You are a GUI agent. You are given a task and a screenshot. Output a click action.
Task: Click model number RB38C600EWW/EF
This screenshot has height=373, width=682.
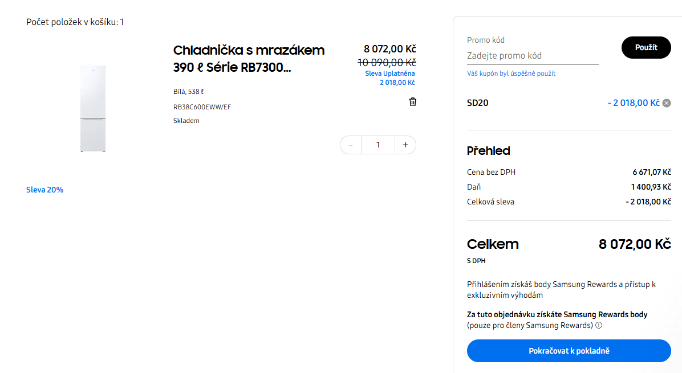coord(202,106)
